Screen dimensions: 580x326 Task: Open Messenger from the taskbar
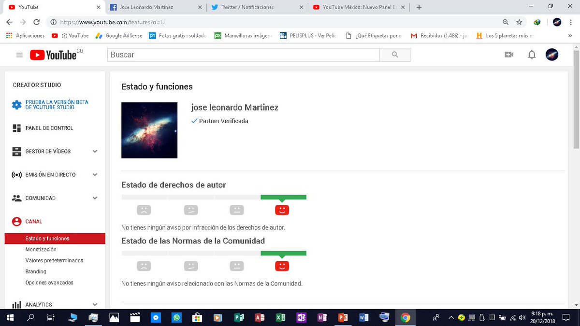156,317
